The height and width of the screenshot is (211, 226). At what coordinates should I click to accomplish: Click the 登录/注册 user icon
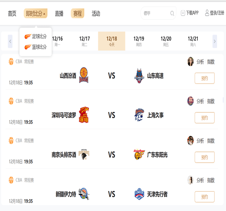click(207, 13)
